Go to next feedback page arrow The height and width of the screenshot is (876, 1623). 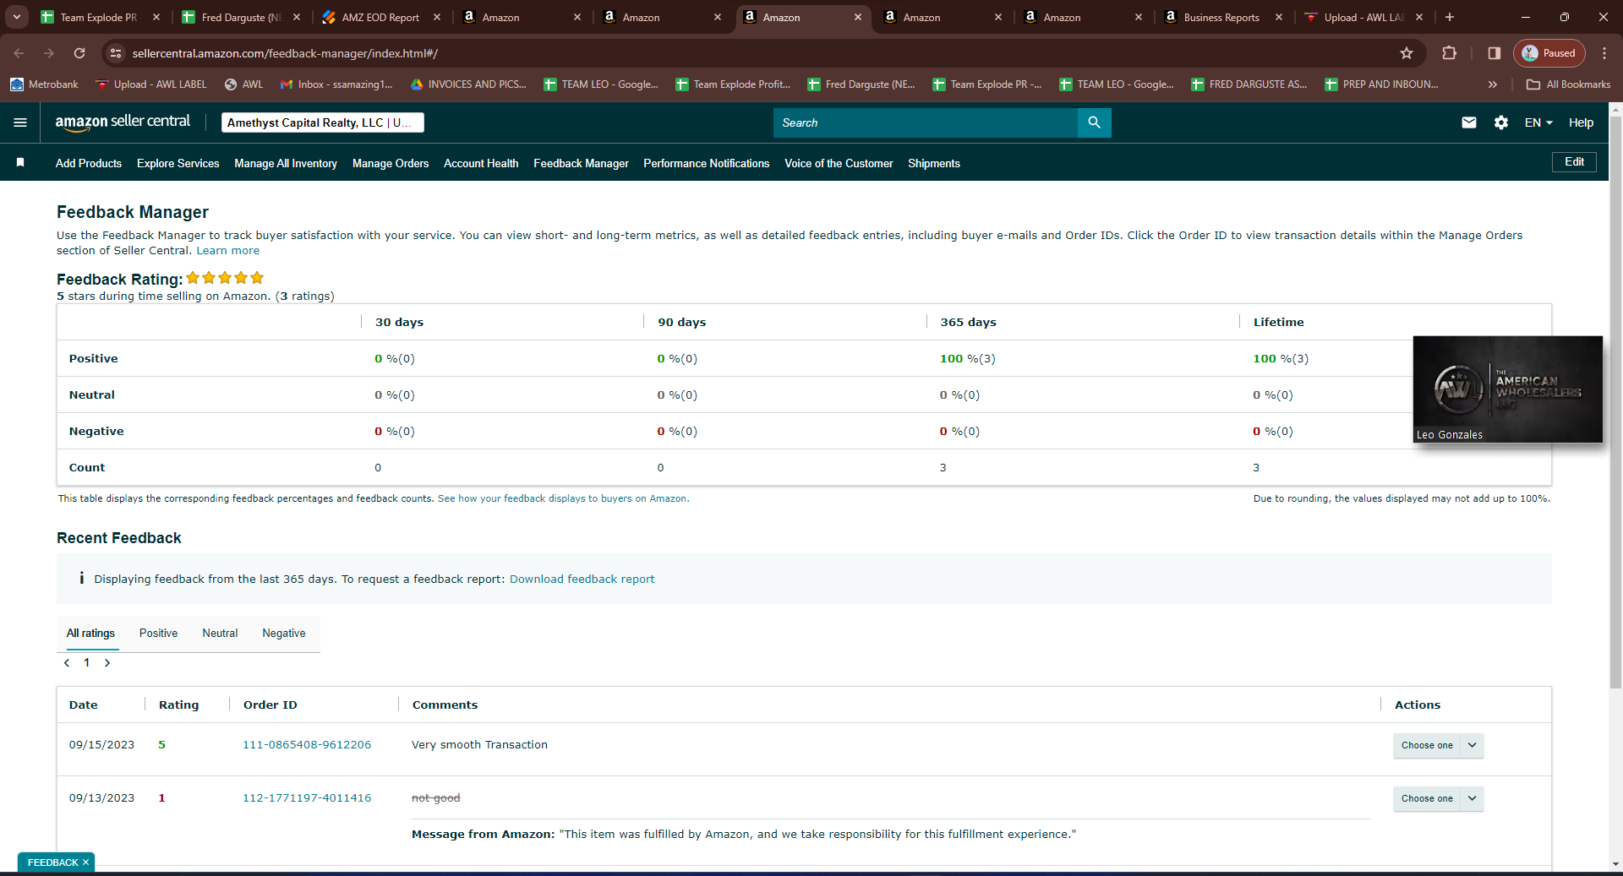click(x=107, y=663)
